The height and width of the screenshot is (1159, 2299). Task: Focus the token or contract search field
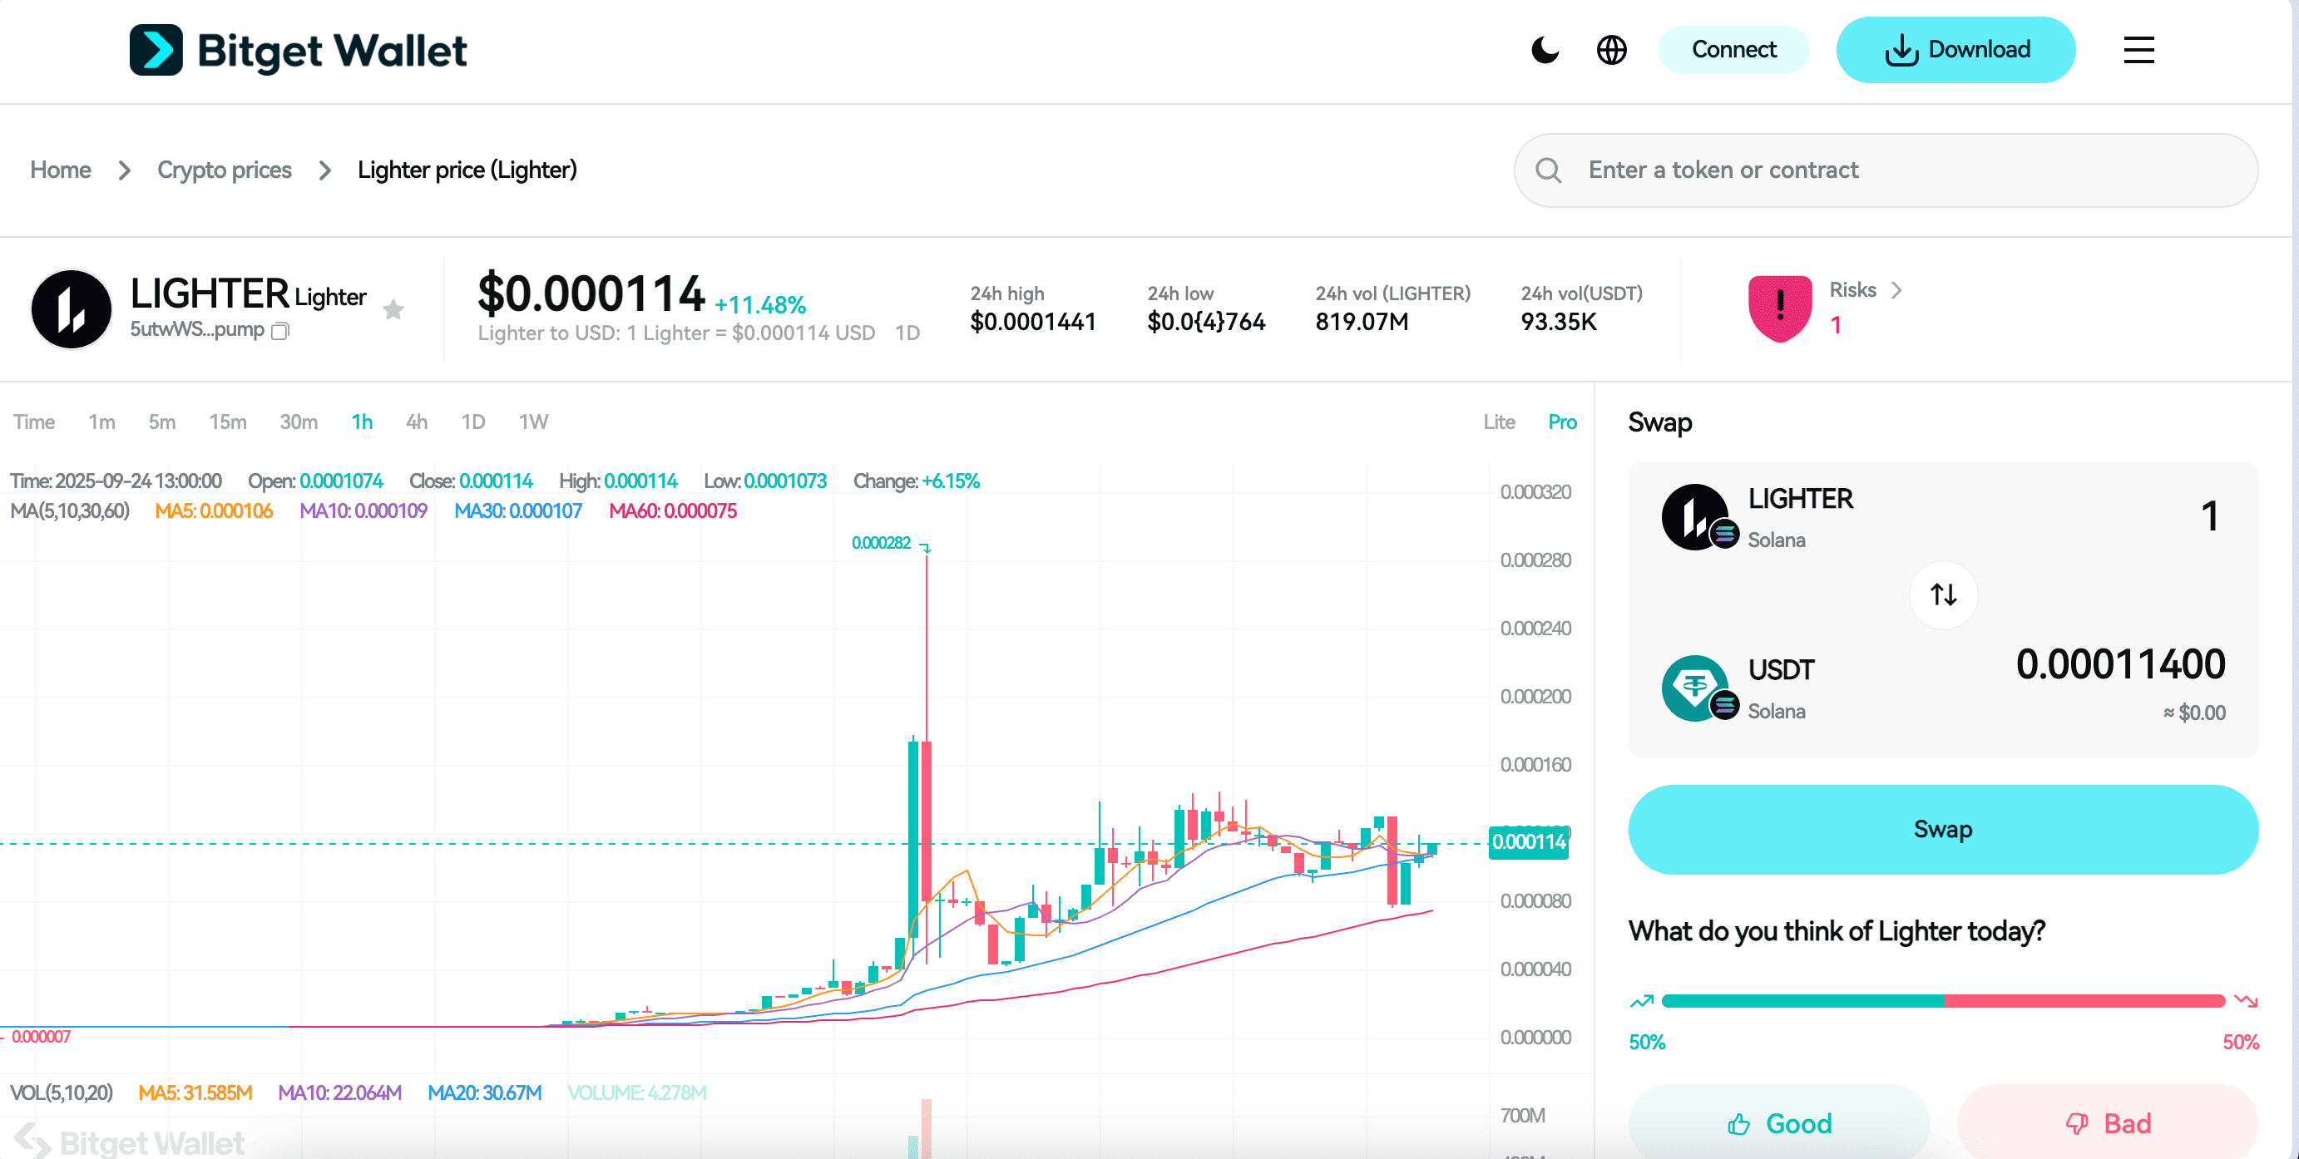coord(1885,170)
